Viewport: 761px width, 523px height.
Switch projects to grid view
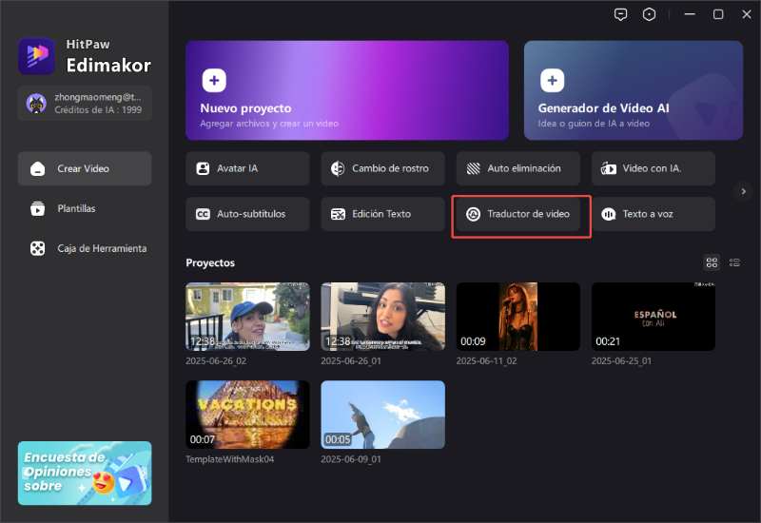point(712,262)
